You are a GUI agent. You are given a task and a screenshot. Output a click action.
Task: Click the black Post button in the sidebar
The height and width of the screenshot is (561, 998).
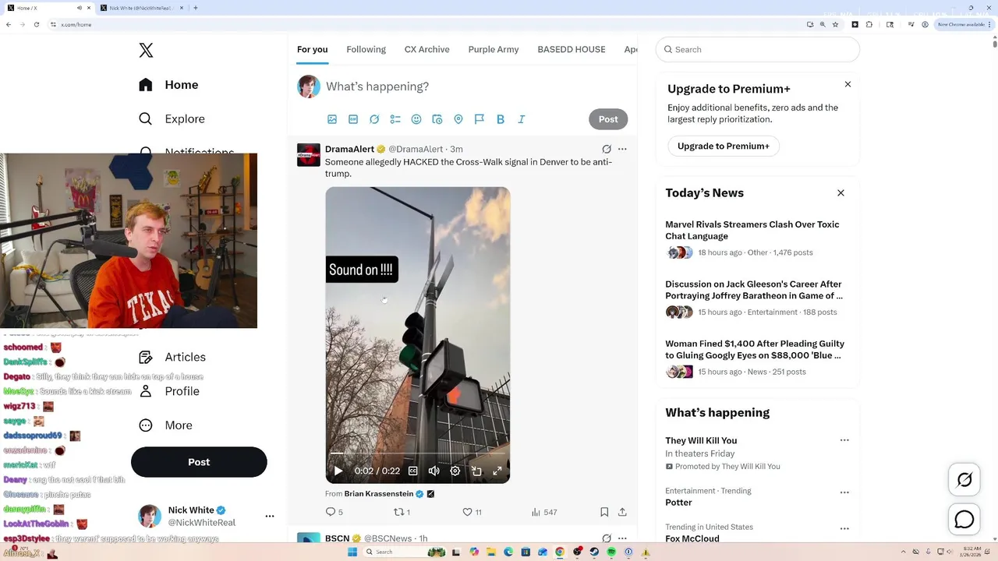pyautogui.click(x=199, y=462)
